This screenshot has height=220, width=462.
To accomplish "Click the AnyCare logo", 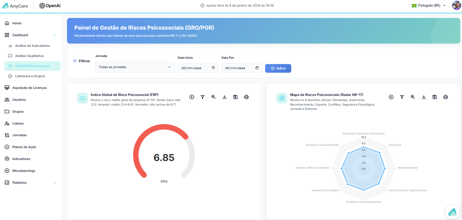I will (x=15, y=6).
